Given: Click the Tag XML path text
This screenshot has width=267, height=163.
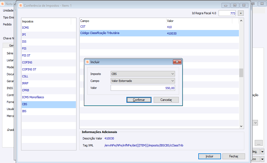Looking at the screenshot, I should pyautogui.click(x=144, y=145).
